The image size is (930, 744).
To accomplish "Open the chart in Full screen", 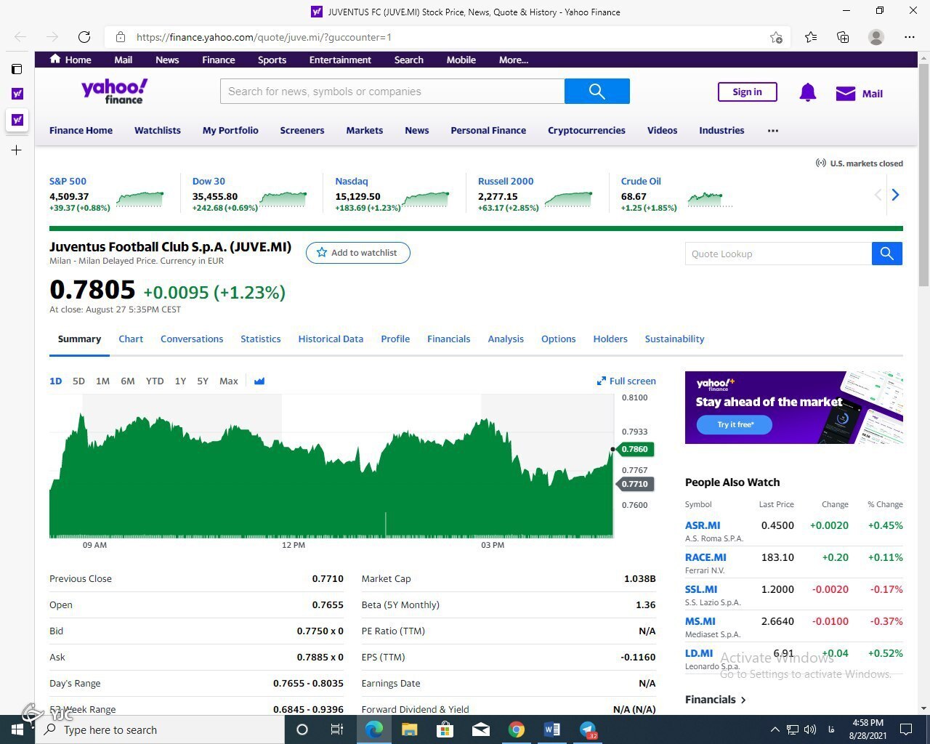I will tap(626, 381).
